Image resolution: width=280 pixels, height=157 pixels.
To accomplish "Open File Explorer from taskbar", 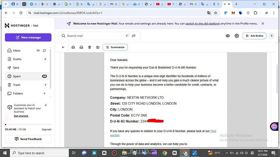I will pyautogui.click(x=124, y=153).
